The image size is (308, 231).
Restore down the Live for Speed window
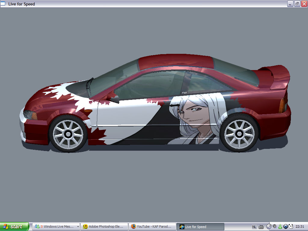click(x=297, y=4)
